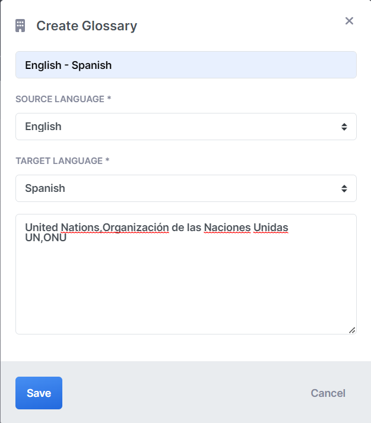The height and width of the screenshot is (423, 371).
Task: Click the building icon beside Create Glossary
Action: [x=20, y=26]
